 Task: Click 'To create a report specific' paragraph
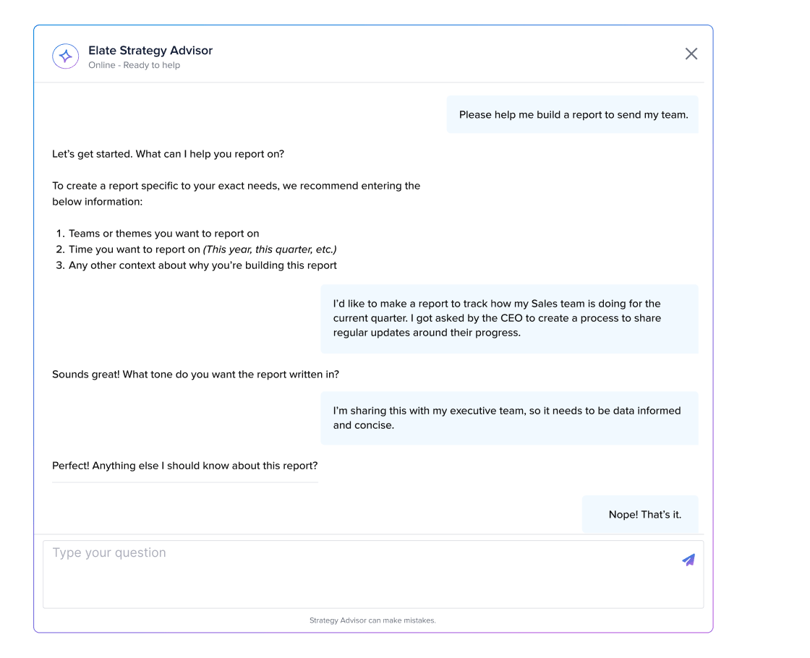point(236,194)
